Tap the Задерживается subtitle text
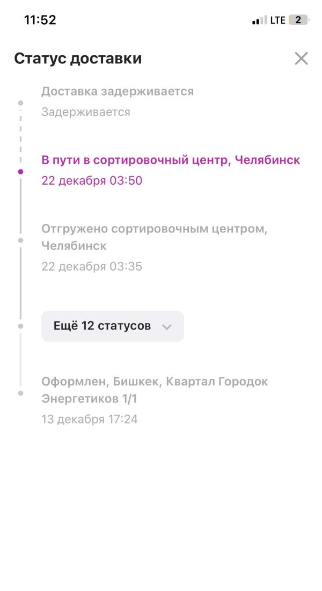This screenshot has width=322, height=591. [x=86, y=112]
